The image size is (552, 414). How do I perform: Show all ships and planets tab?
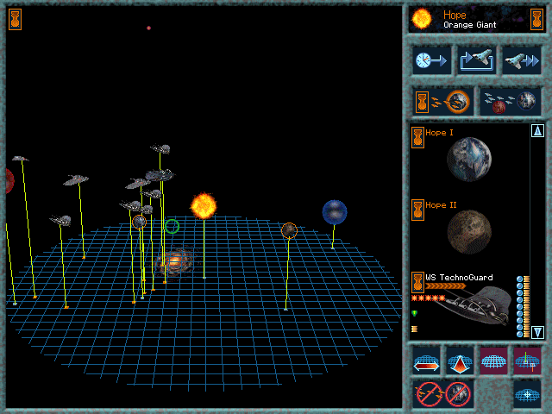coord(511,102)
